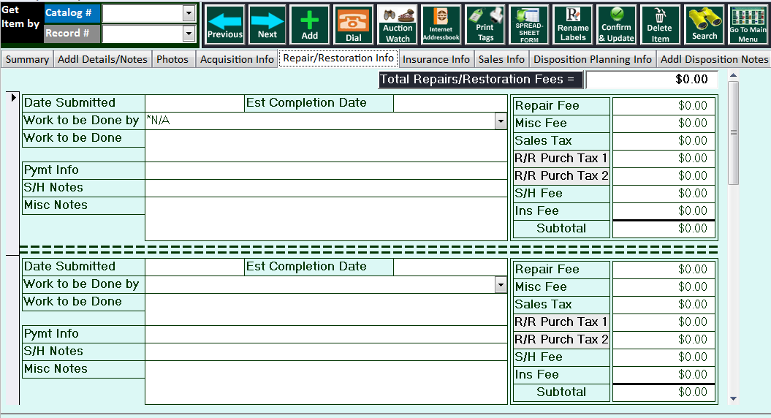Expand the Record # dropdown
The width and height of the screenshot is (771, 418).
click(x=189, y=33)
